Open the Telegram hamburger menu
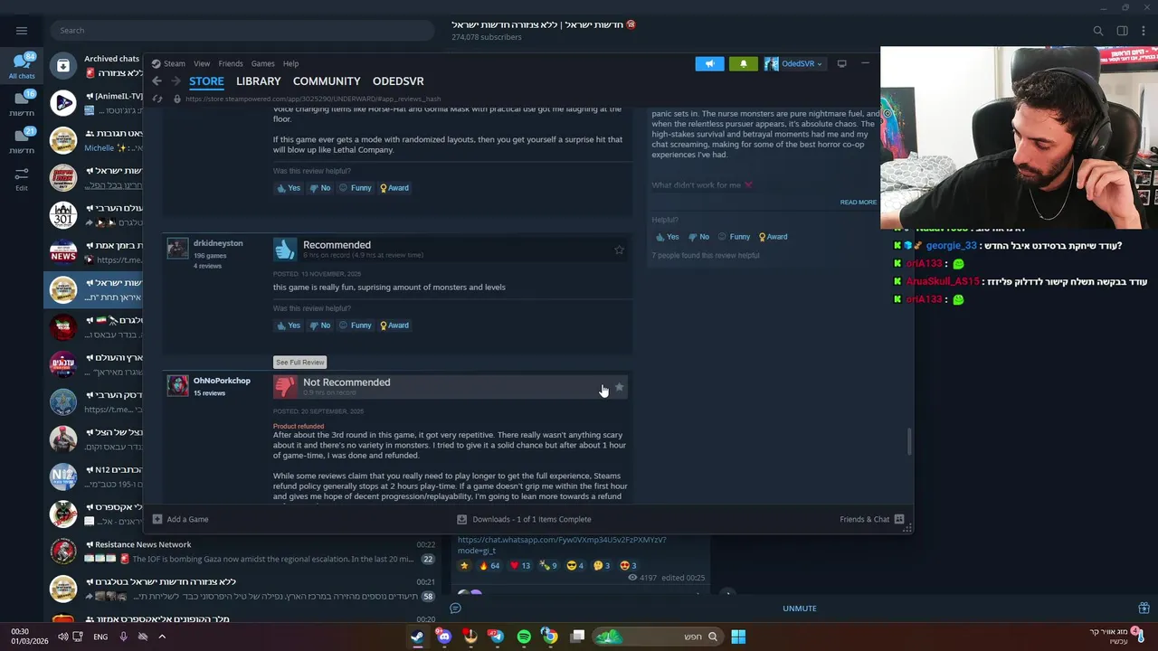 (x=22, y=30)
